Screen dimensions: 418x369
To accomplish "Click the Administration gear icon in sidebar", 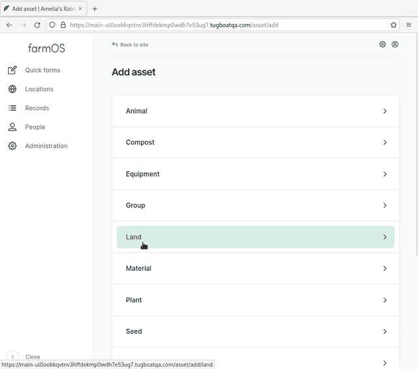I will tap(12, 146).
